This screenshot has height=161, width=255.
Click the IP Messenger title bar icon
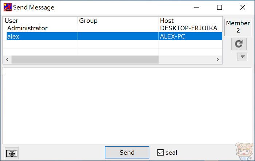click(x=7, y=7)
